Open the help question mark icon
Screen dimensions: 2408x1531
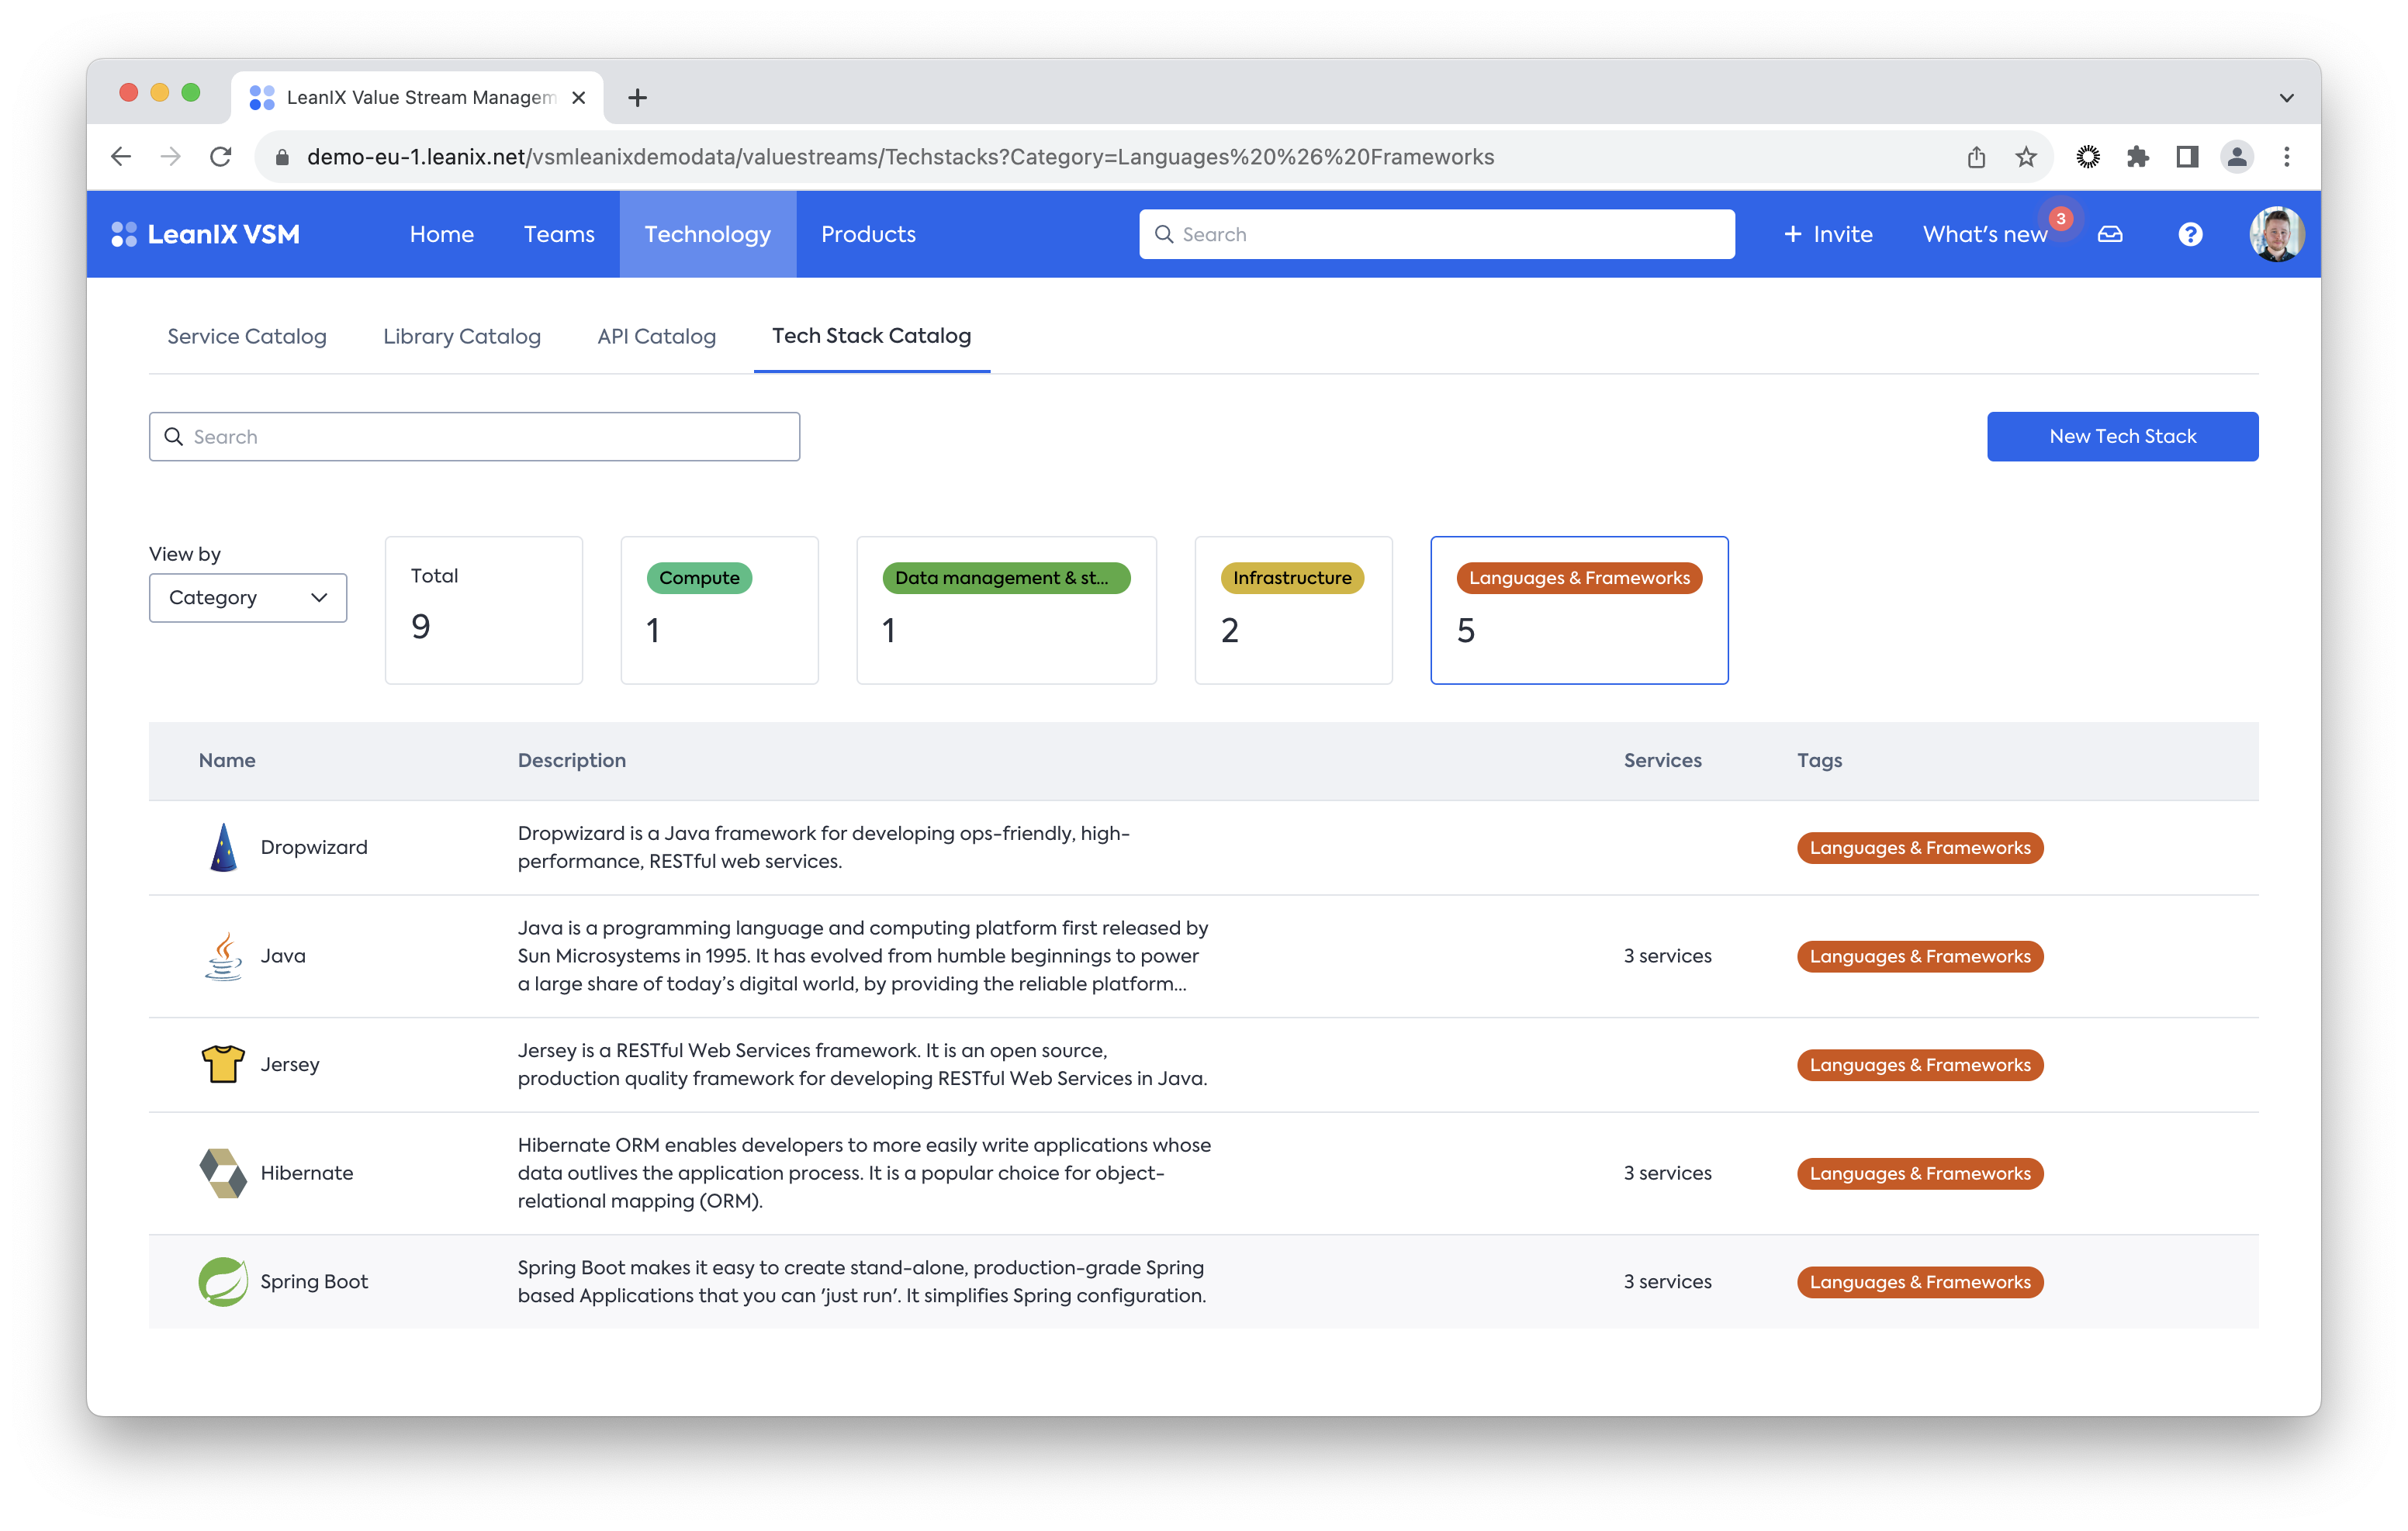click(x=2190, y=234)
